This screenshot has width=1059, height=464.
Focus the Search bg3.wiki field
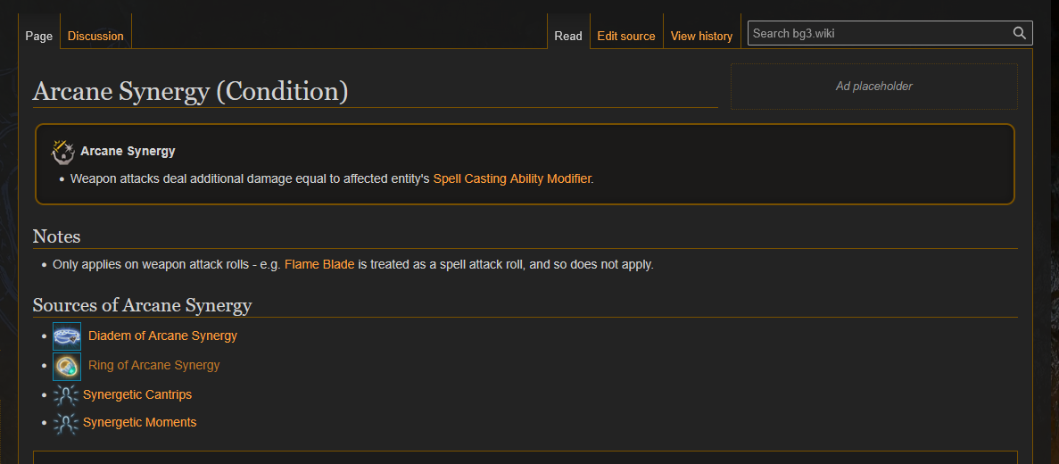click(880, 33)
